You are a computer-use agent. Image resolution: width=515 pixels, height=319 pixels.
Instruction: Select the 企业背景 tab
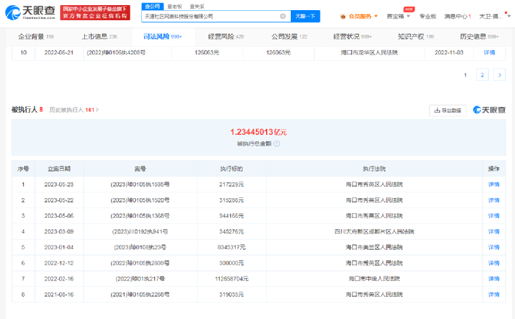click(36, 37)
